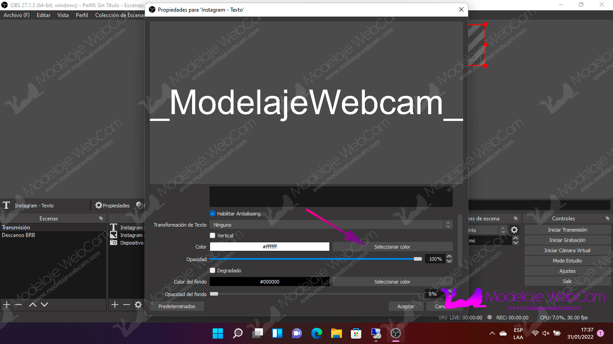Open the Archivo menu
Image resolution: width=613 pixels, height=344 pixels.
17,15
